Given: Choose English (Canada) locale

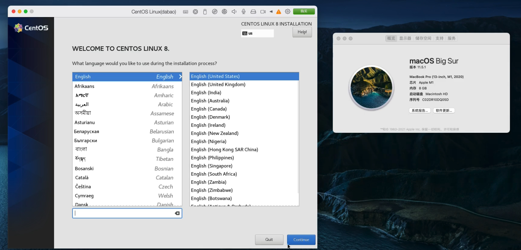Looking at the screenshot, I should (243, 109).
